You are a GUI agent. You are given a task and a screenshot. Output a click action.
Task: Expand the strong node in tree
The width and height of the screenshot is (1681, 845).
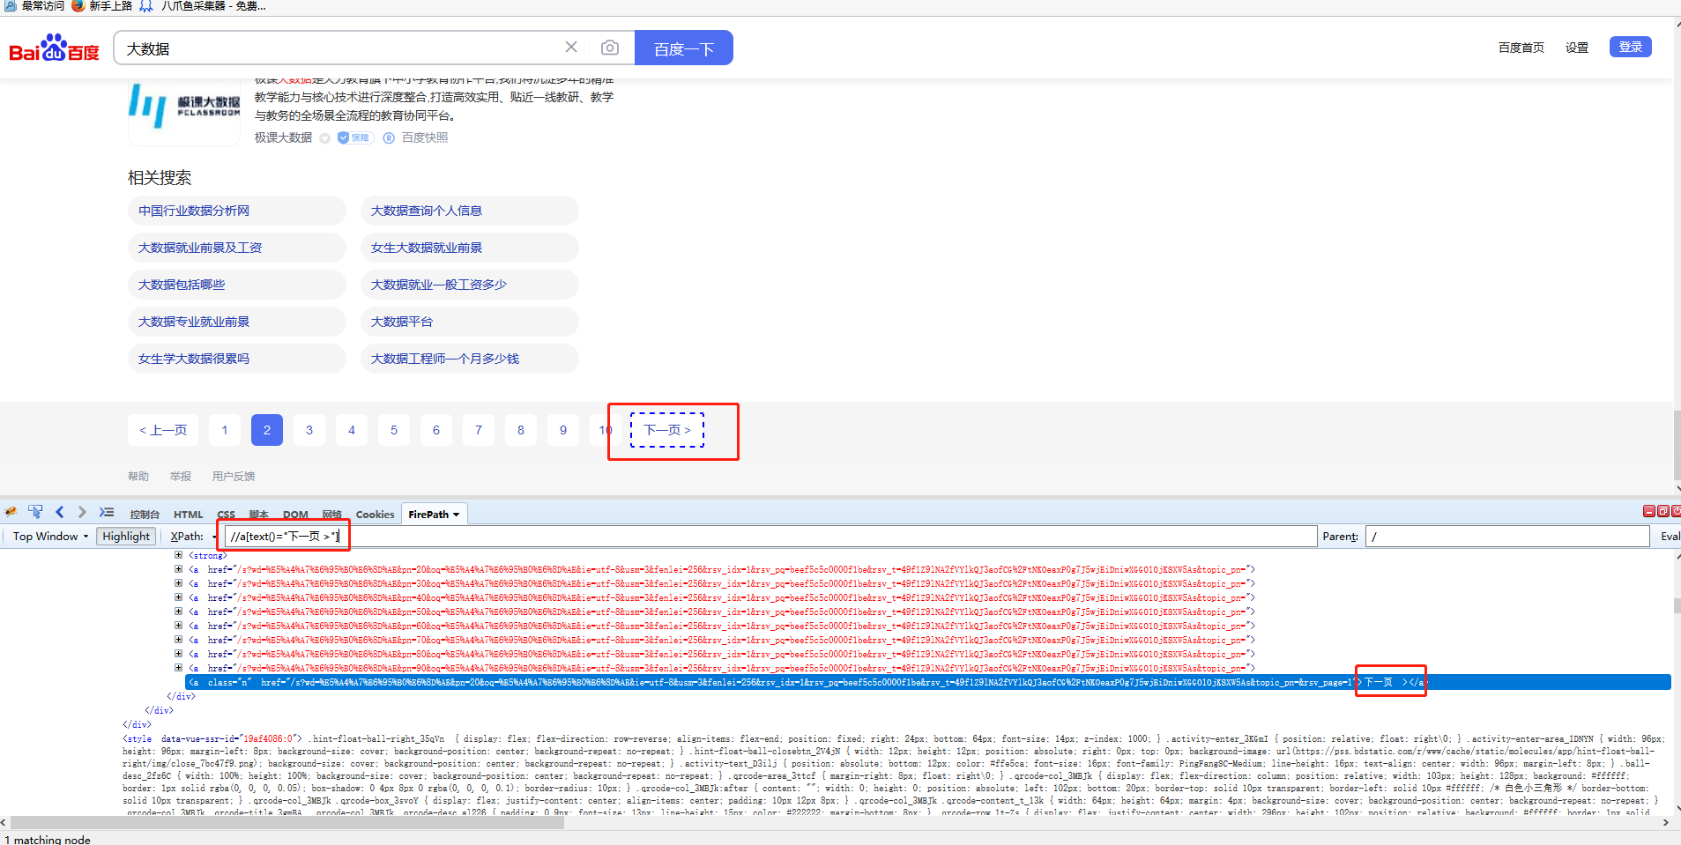pos(178,555)
